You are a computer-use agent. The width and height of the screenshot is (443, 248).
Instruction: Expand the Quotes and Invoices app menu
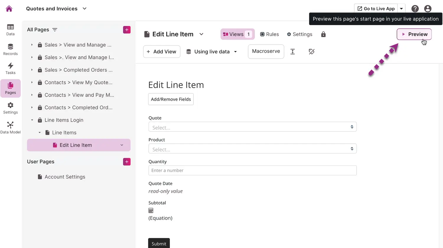tap(84, 9)
